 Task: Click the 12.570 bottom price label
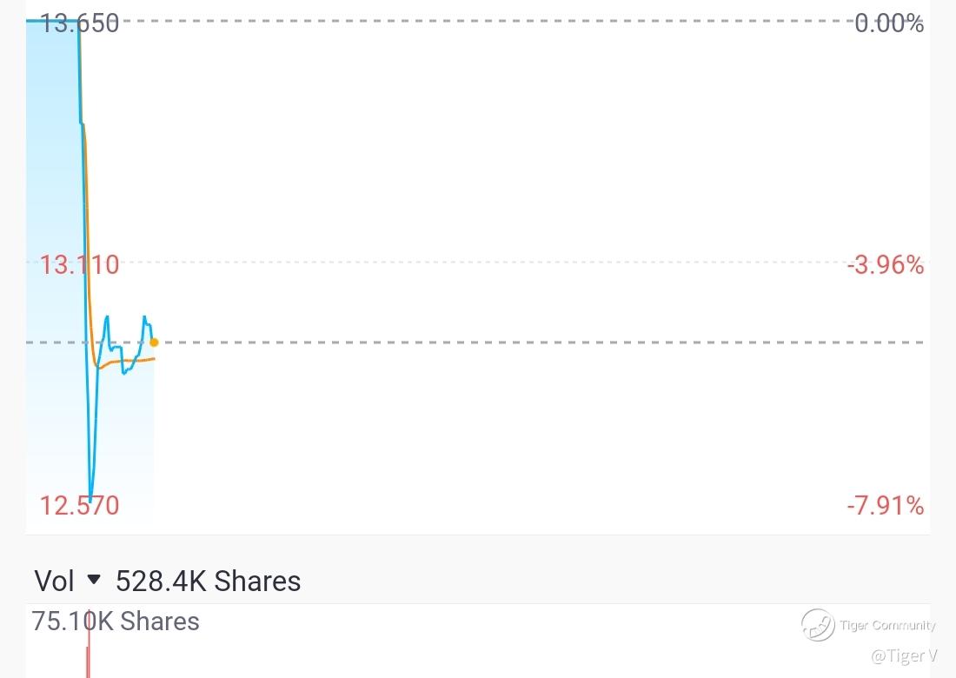pyautogui.click(x=79, y=506)
